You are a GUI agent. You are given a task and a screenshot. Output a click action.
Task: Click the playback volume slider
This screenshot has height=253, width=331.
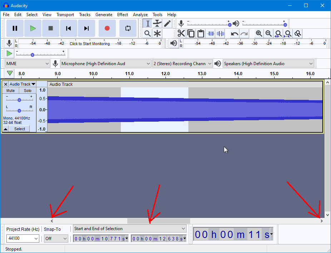(x=264, y=25)
